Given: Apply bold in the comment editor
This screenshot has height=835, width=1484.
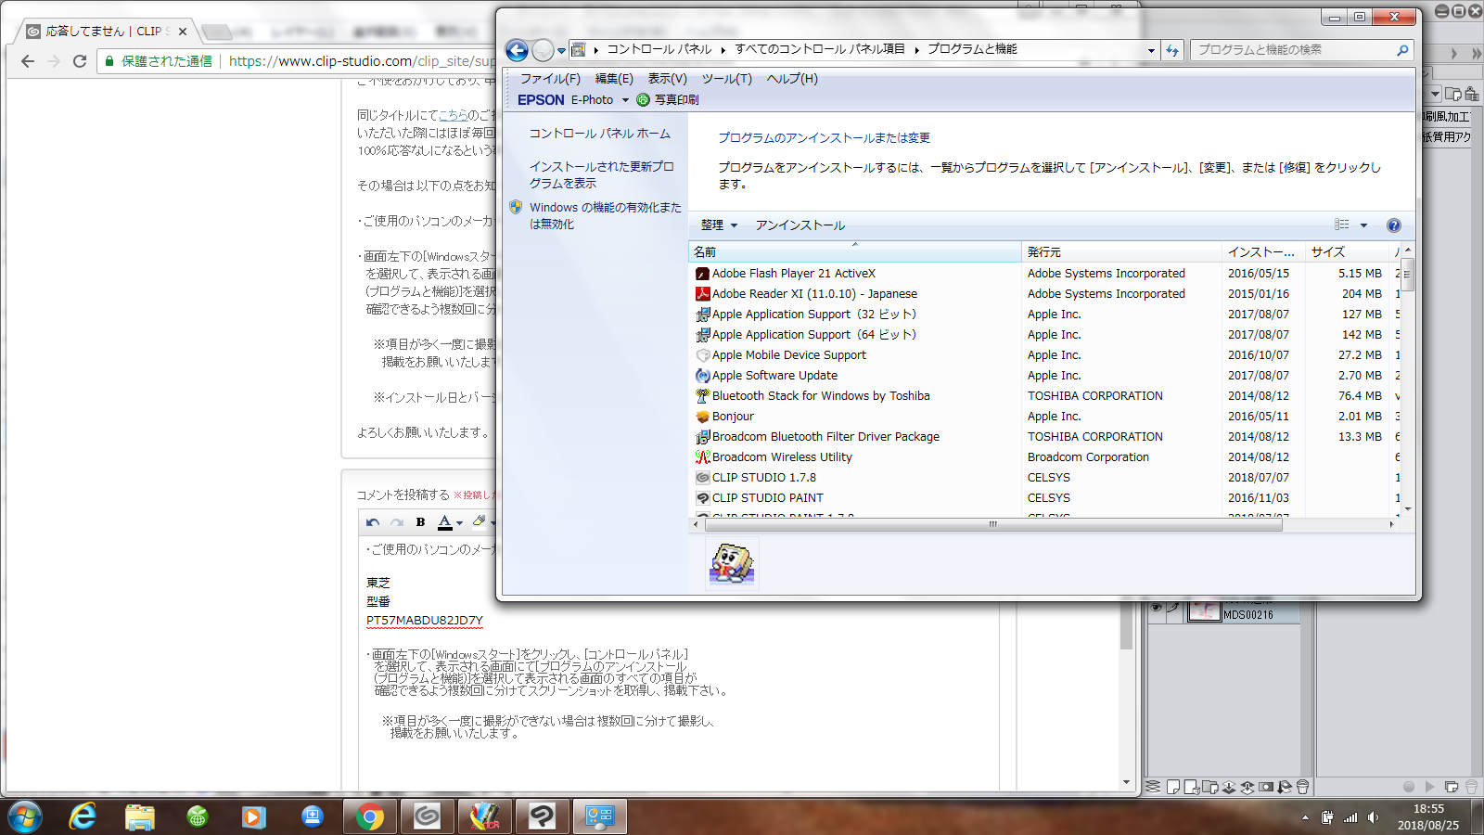Looking at the screenshot, I should pyautogui.click(x=421, y=522).
